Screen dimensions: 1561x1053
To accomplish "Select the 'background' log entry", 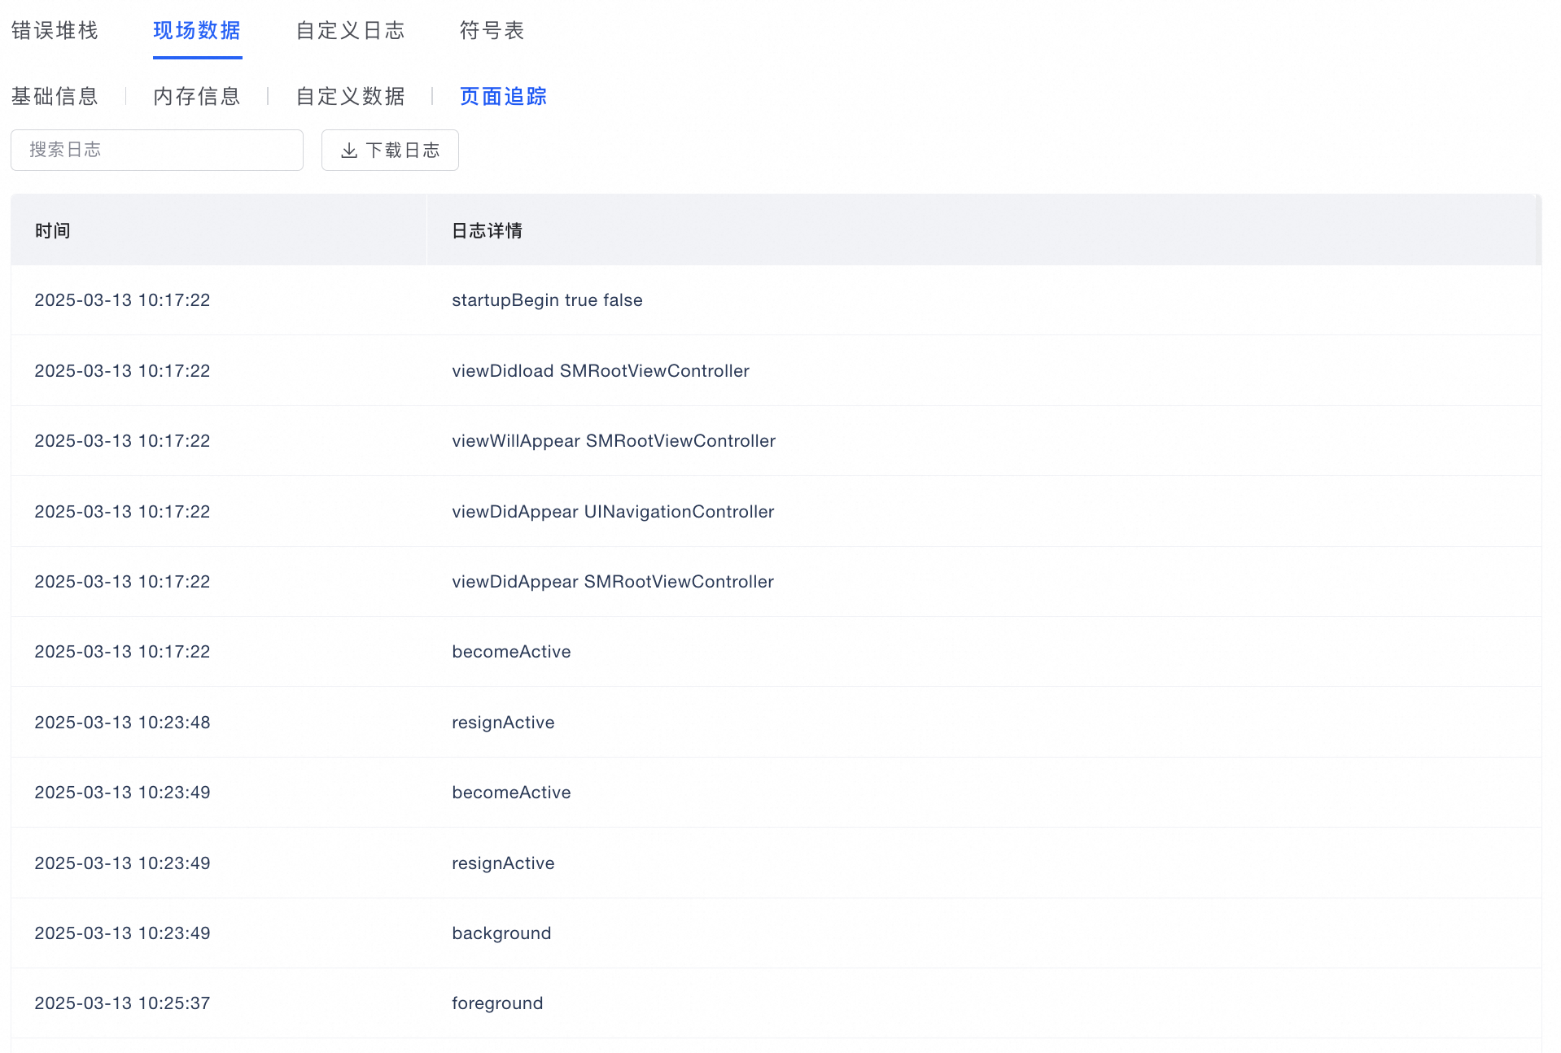I will 501,933.
